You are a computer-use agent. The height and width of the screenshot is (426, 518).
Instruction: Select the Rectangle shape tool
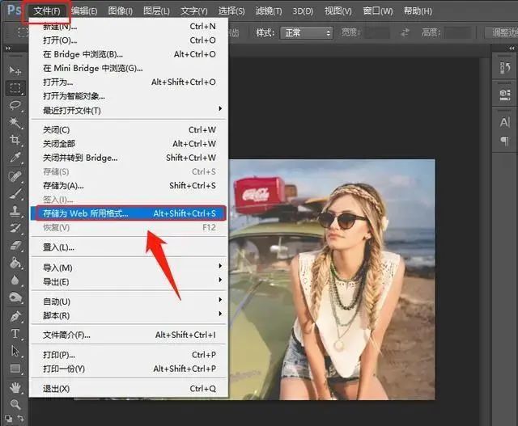point(15,369)
